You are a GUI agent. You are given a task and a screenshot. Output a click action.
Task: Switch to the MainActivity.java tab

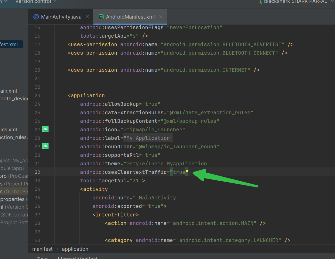pos(61,17)
